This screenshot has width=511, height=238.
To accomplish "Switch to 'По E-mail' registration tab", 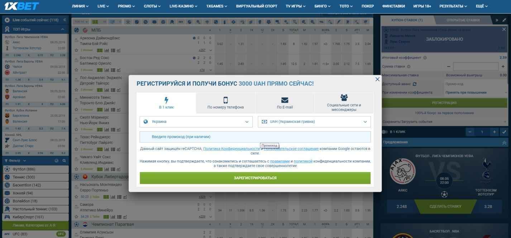I will [x=285, y=103].
